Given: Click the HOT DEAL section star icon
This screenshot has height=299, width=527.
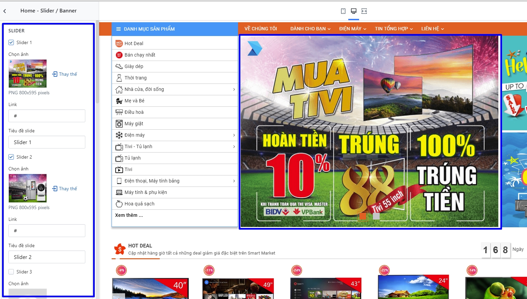Looking at the screenshot, I should [120, 249].
